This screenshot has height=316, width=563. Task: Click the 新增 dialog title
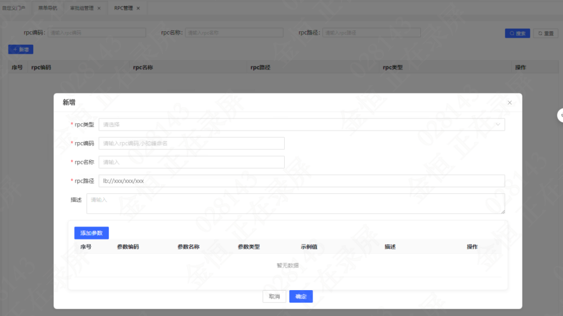click(x=69, y=102)
